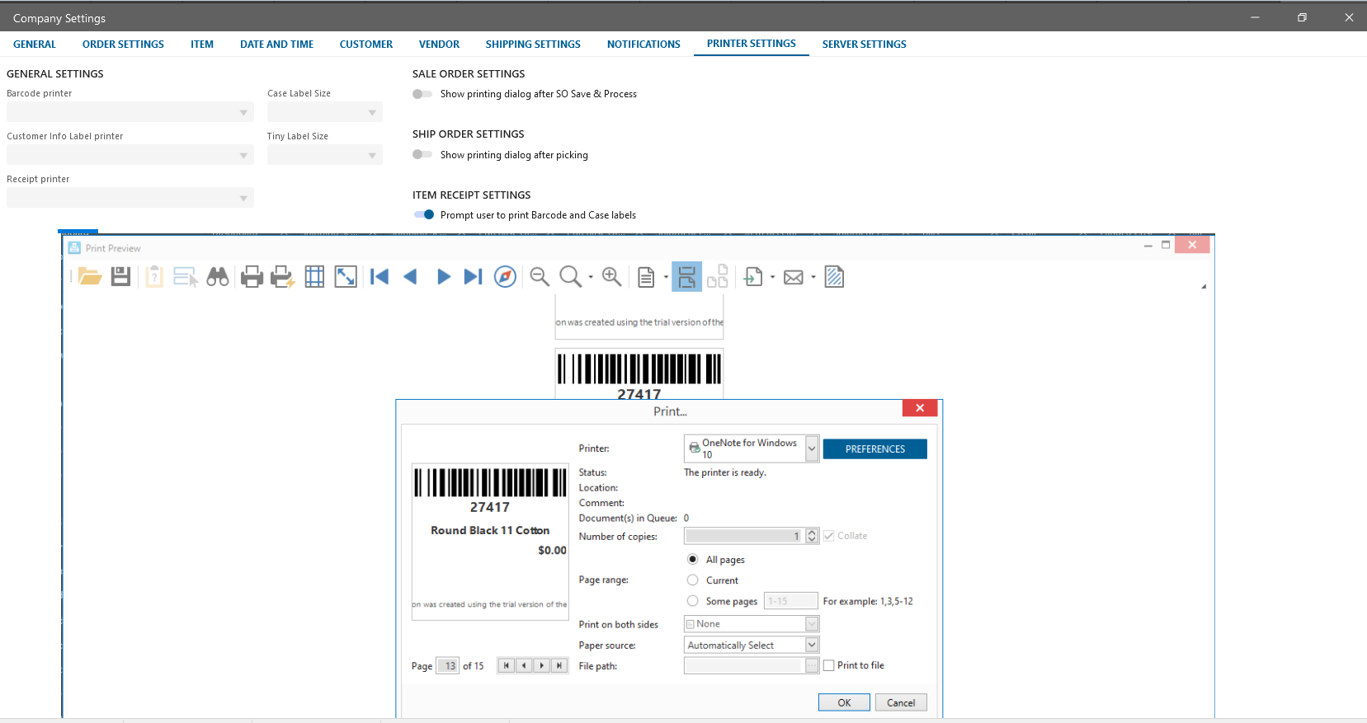Open the CUSTOMER tab

click(366, 45)
